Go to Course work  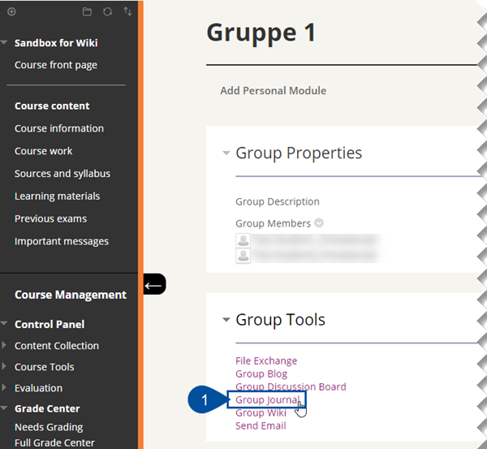(x=44, y=151)
